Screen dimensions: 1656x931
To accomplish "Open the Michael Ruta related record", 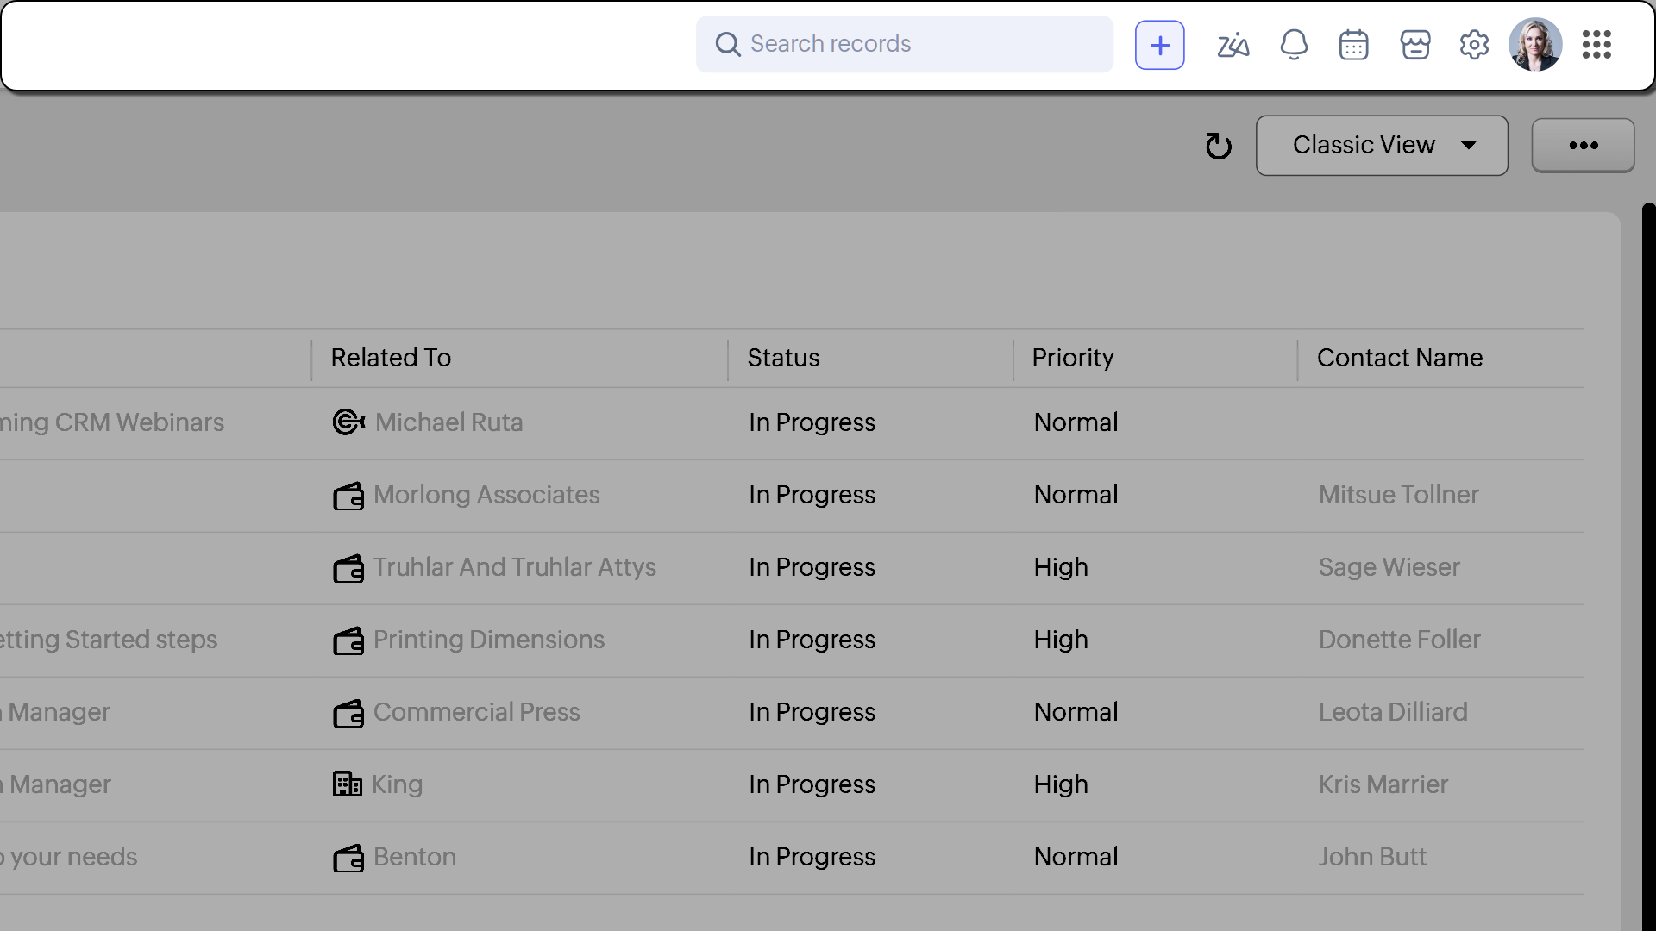I will 448,422.
